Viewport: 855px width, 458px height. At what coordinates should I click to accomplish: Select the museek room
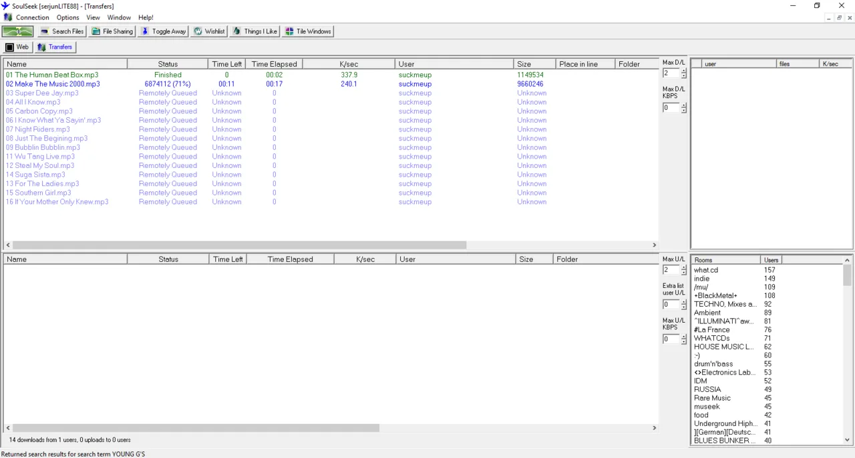[x=707, y=407]
